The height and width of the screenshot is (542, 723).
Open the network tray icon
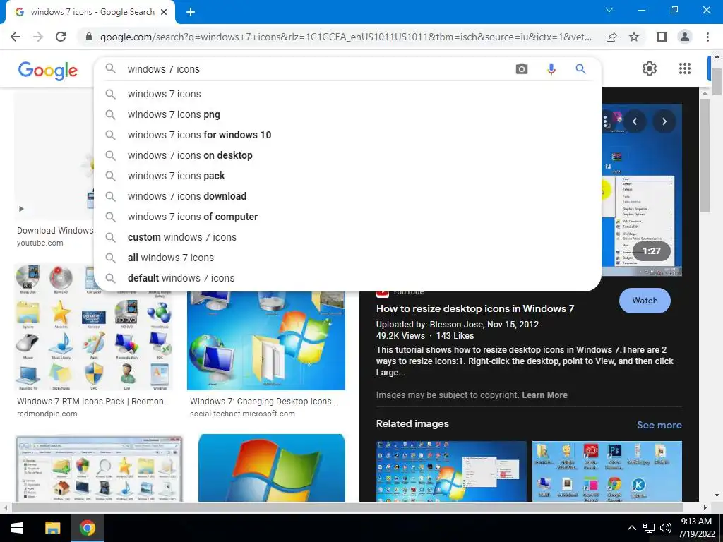649,528
